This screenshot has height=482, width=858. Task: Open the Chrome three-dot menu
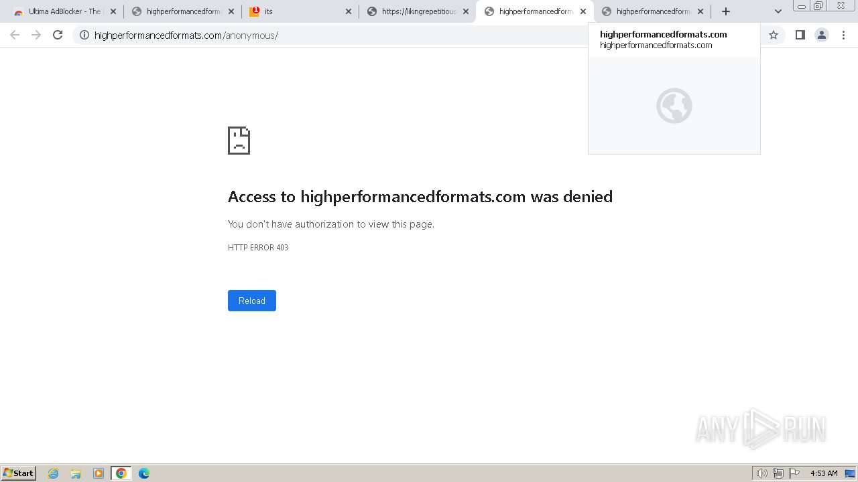[x=843, y=35]
